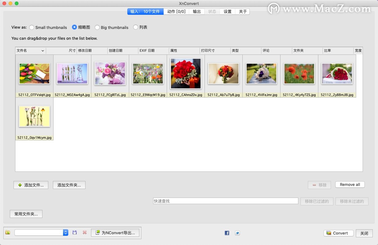Select 列表 list view radio button
The width and height of the screenshot is (378, 245).
[136, 27]
